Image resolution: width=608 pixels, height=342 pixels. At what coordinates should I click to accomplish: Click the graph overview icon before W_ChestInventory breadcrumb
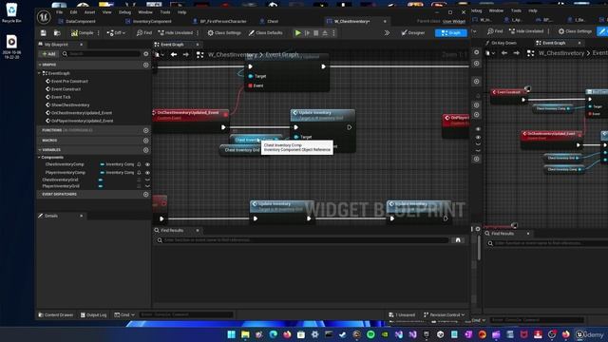(200, 55)
